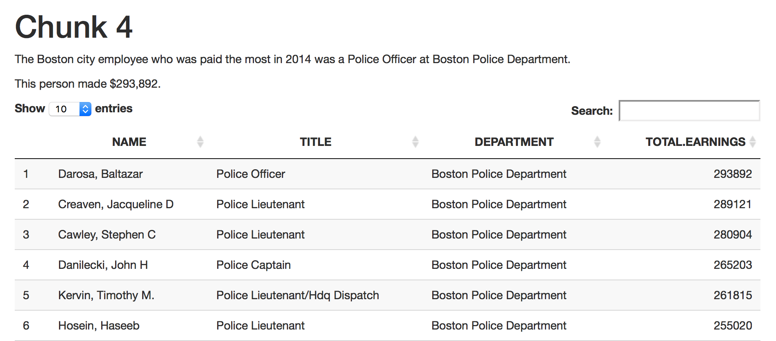
Task: Click Kervin, Timothy M. name cell
Action: click(x=106, y=295)
